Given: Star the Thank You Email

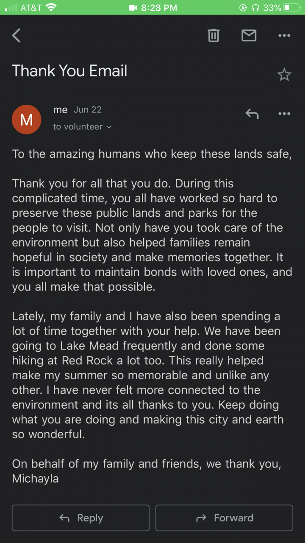Looking at the screenshot, I should 284,75.
